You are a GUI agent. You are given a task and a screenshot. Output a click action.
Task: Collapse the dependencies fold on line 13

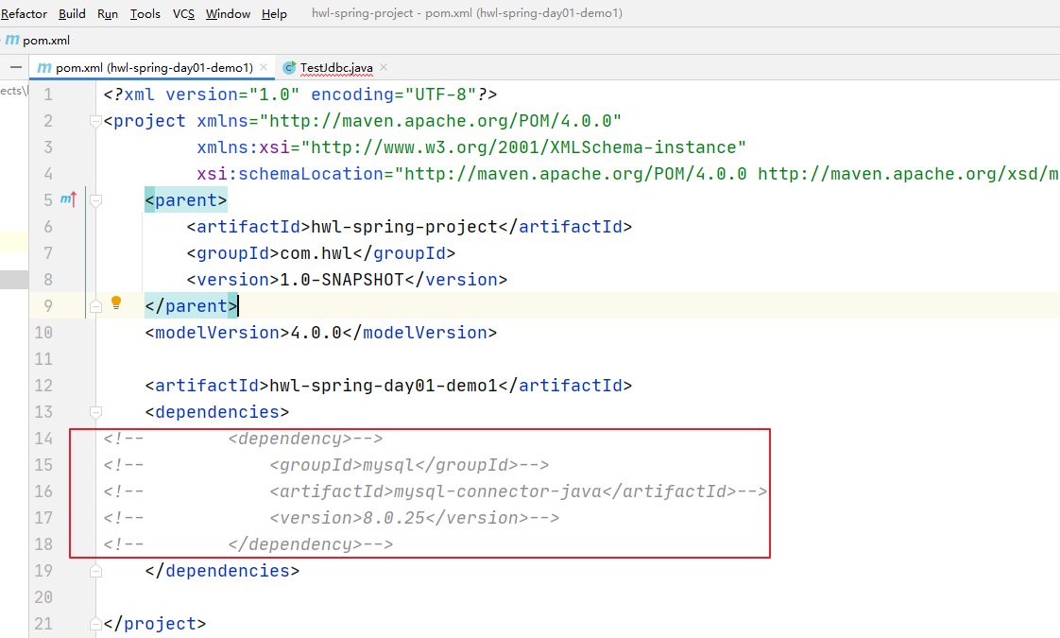point(95,412)
